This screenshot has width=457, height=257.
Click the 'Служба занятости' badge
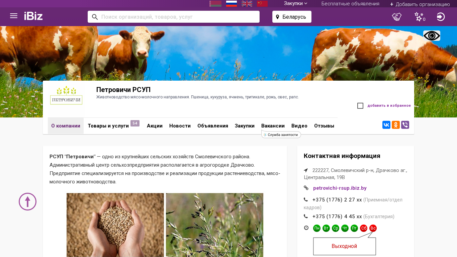tap(281, 135)
